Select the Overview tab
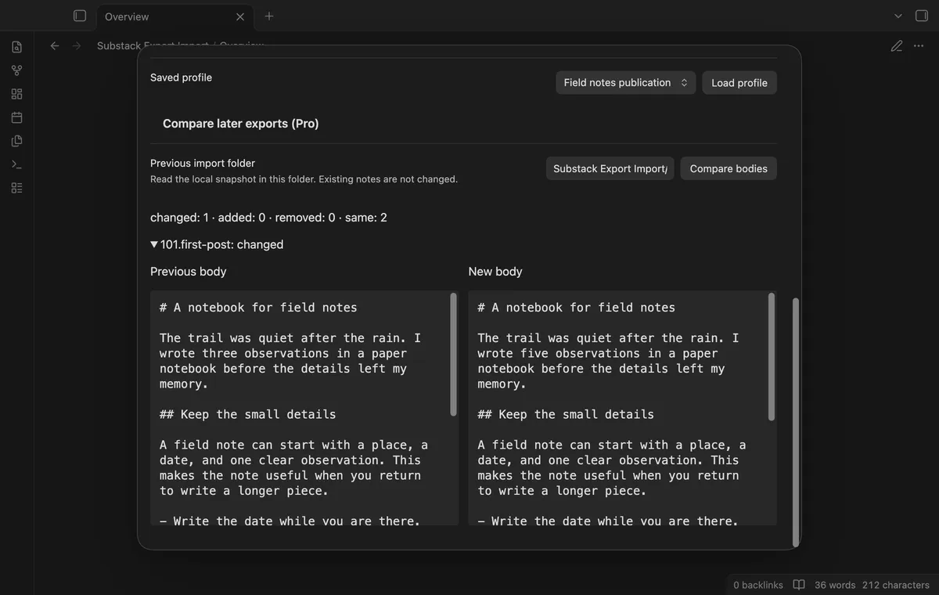 174,16
